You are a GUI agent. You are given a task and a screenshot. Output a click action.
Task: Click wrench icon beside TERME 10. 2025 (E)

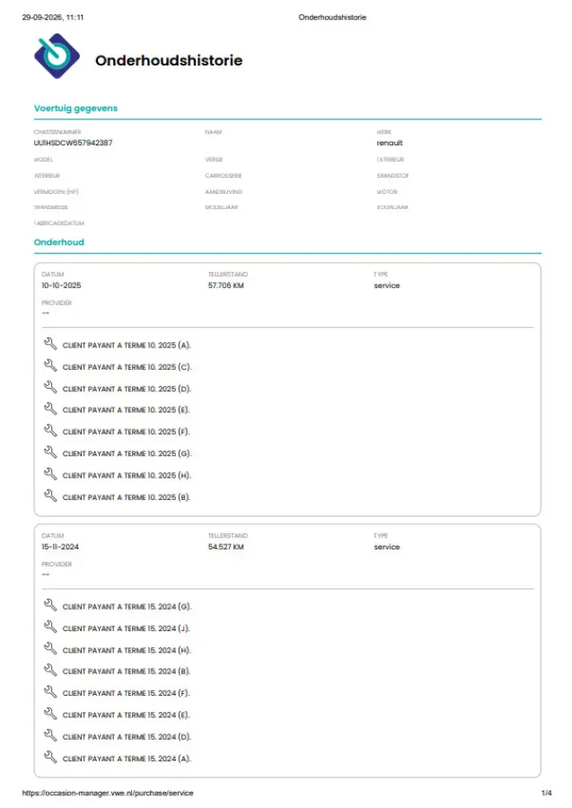pyautogui.click(x=50, y=408)
